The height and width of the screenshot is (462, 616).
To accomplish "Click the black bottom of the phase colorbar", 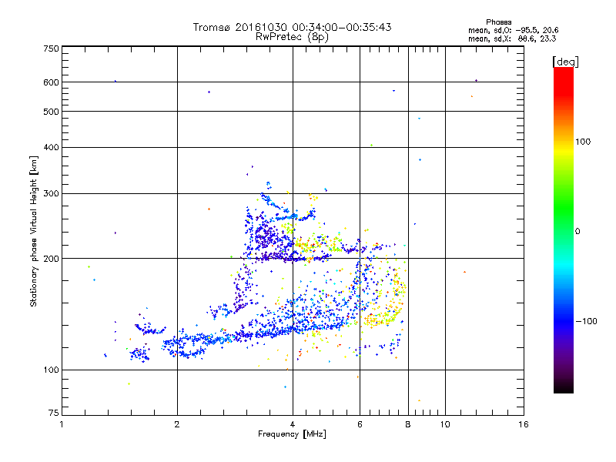I will (x=564, y=387).
